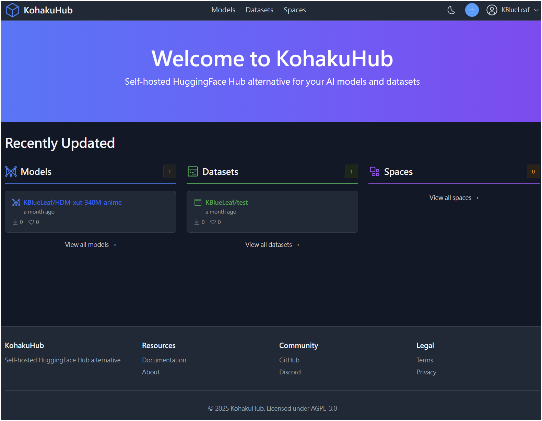Open KBlueLeaf/HDM-xut-340M-anime model

click(73, 202)
